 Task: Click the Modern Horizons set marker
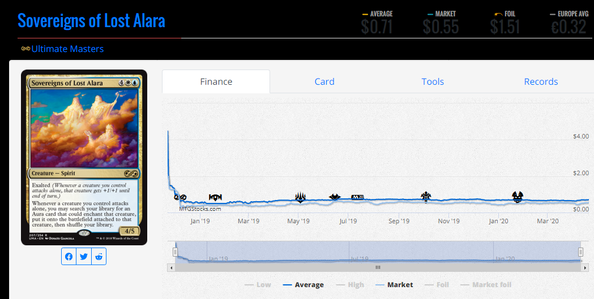[335, 197]
